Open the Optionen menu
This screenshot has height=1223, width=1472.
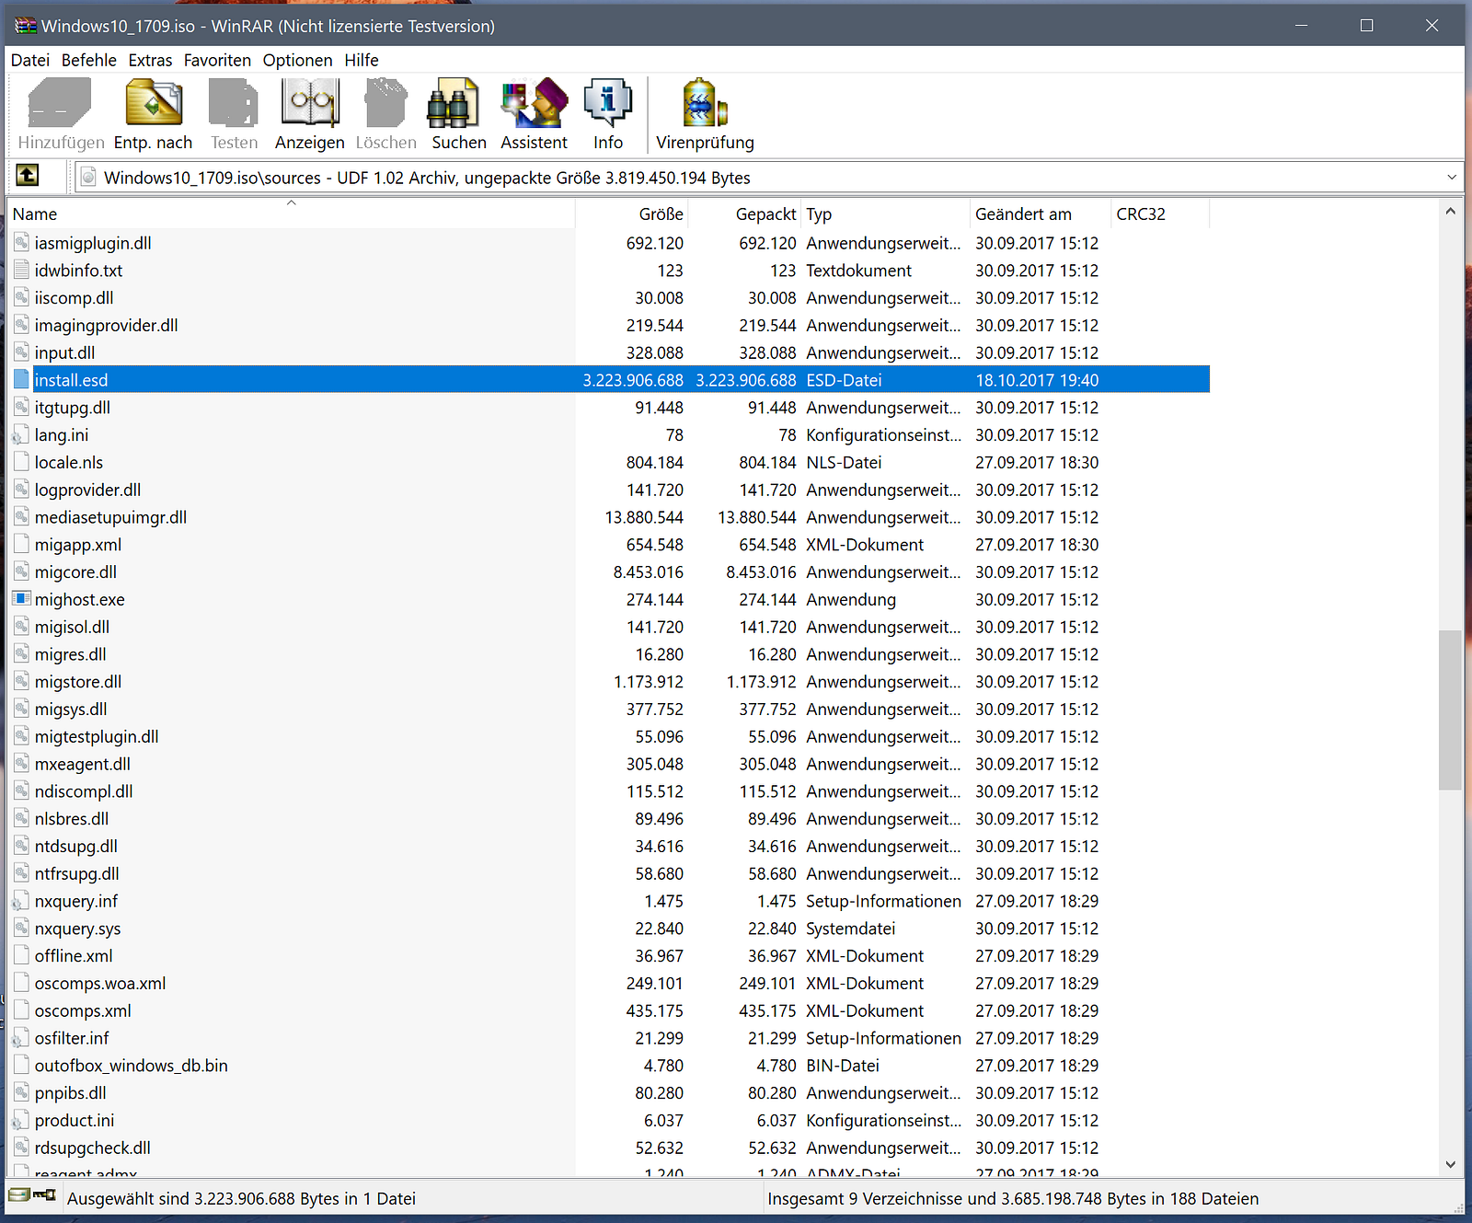[x=297, y=60]
